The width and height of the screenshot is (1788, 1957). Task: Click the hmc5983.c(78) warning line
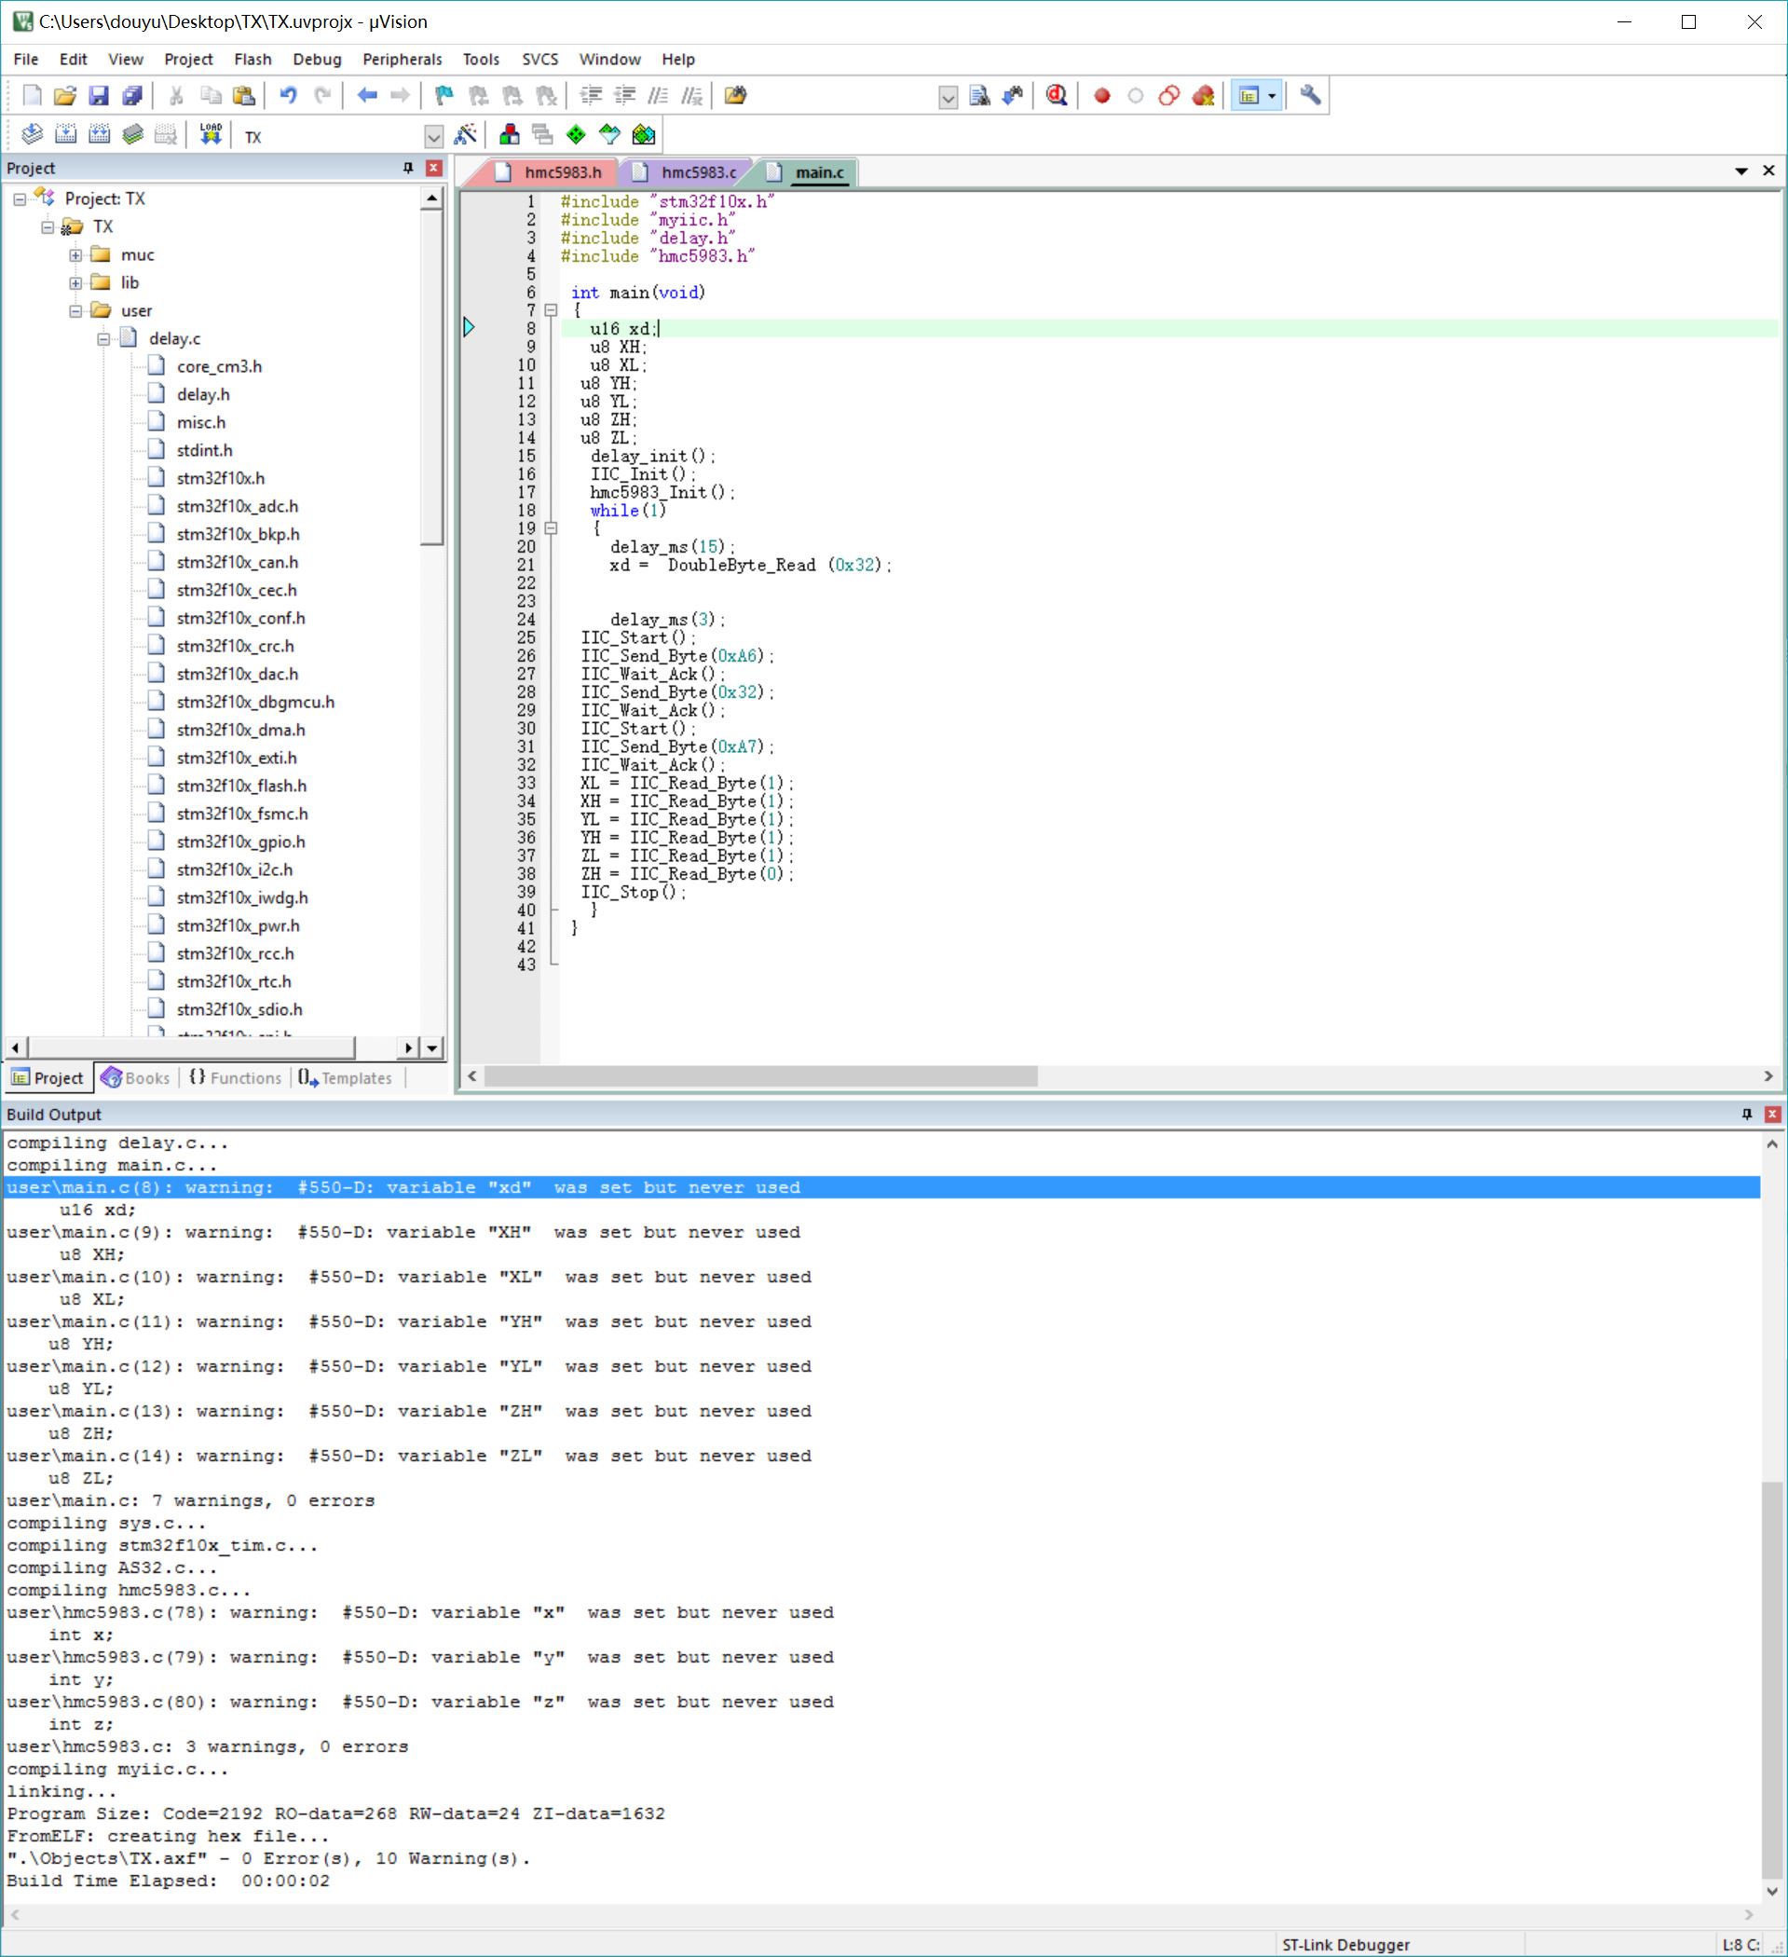(x=419, y=1612)
